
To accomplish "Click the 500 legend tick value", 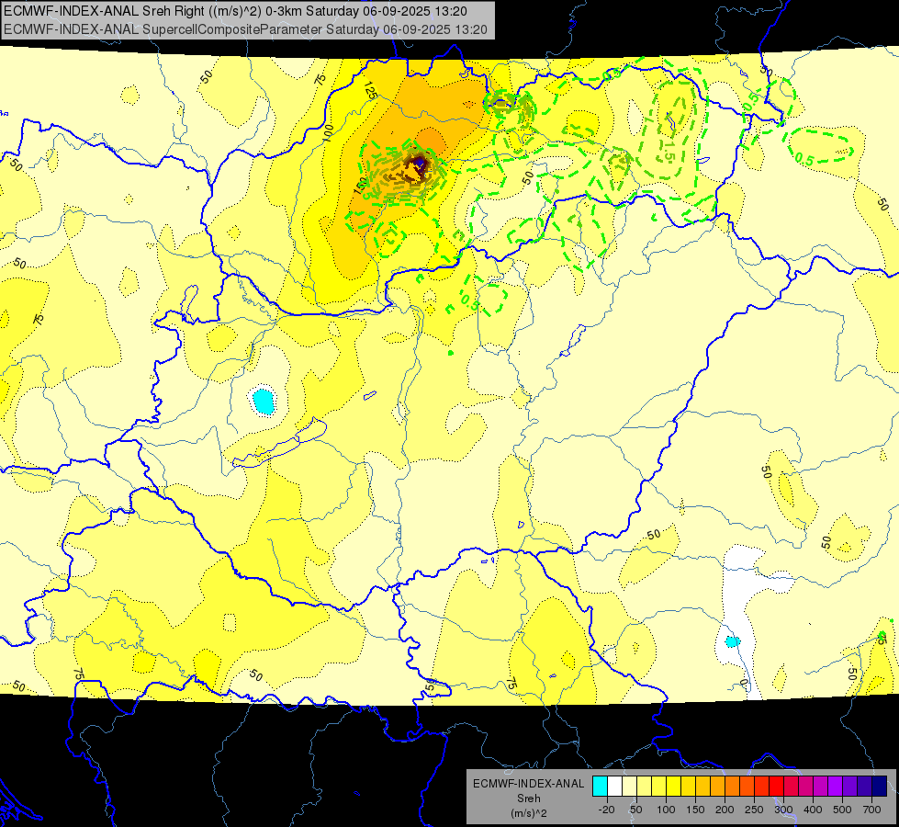I will point(842,810).
